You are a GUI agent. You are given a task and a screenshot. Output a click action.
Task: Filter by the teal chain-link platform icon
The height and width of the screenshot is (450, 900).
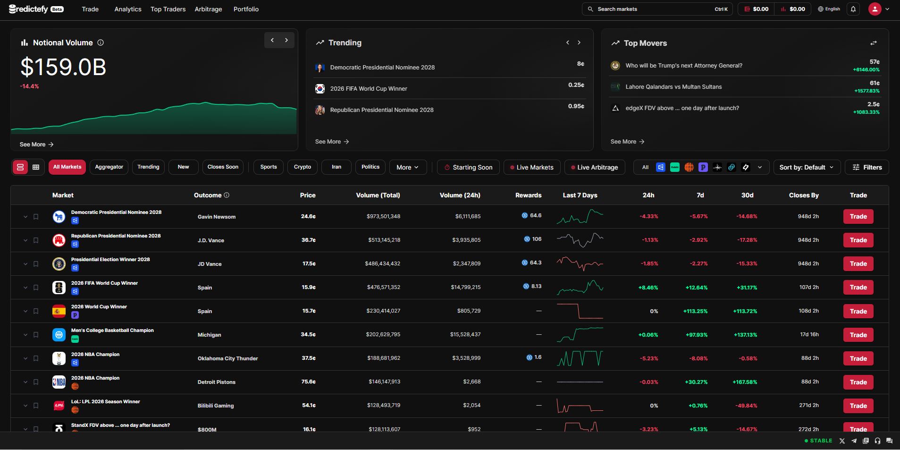[x=732, y=167]
